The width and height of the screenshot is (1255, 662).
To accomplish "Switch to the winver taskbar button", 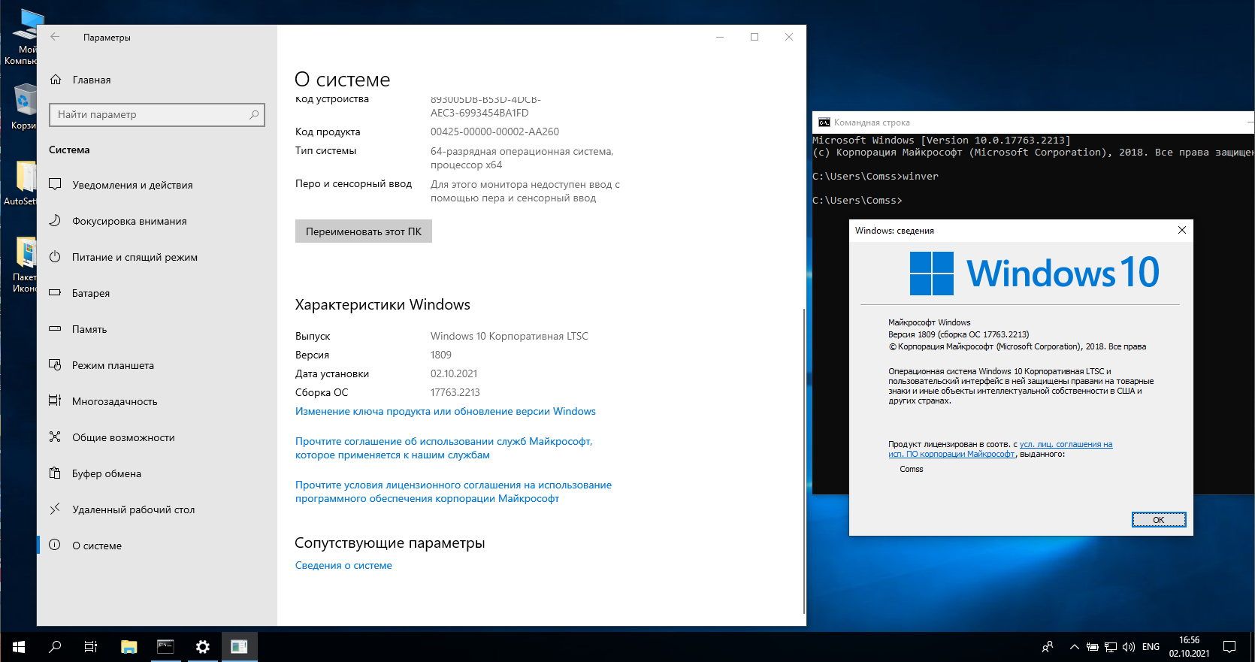I will point(239,646).
